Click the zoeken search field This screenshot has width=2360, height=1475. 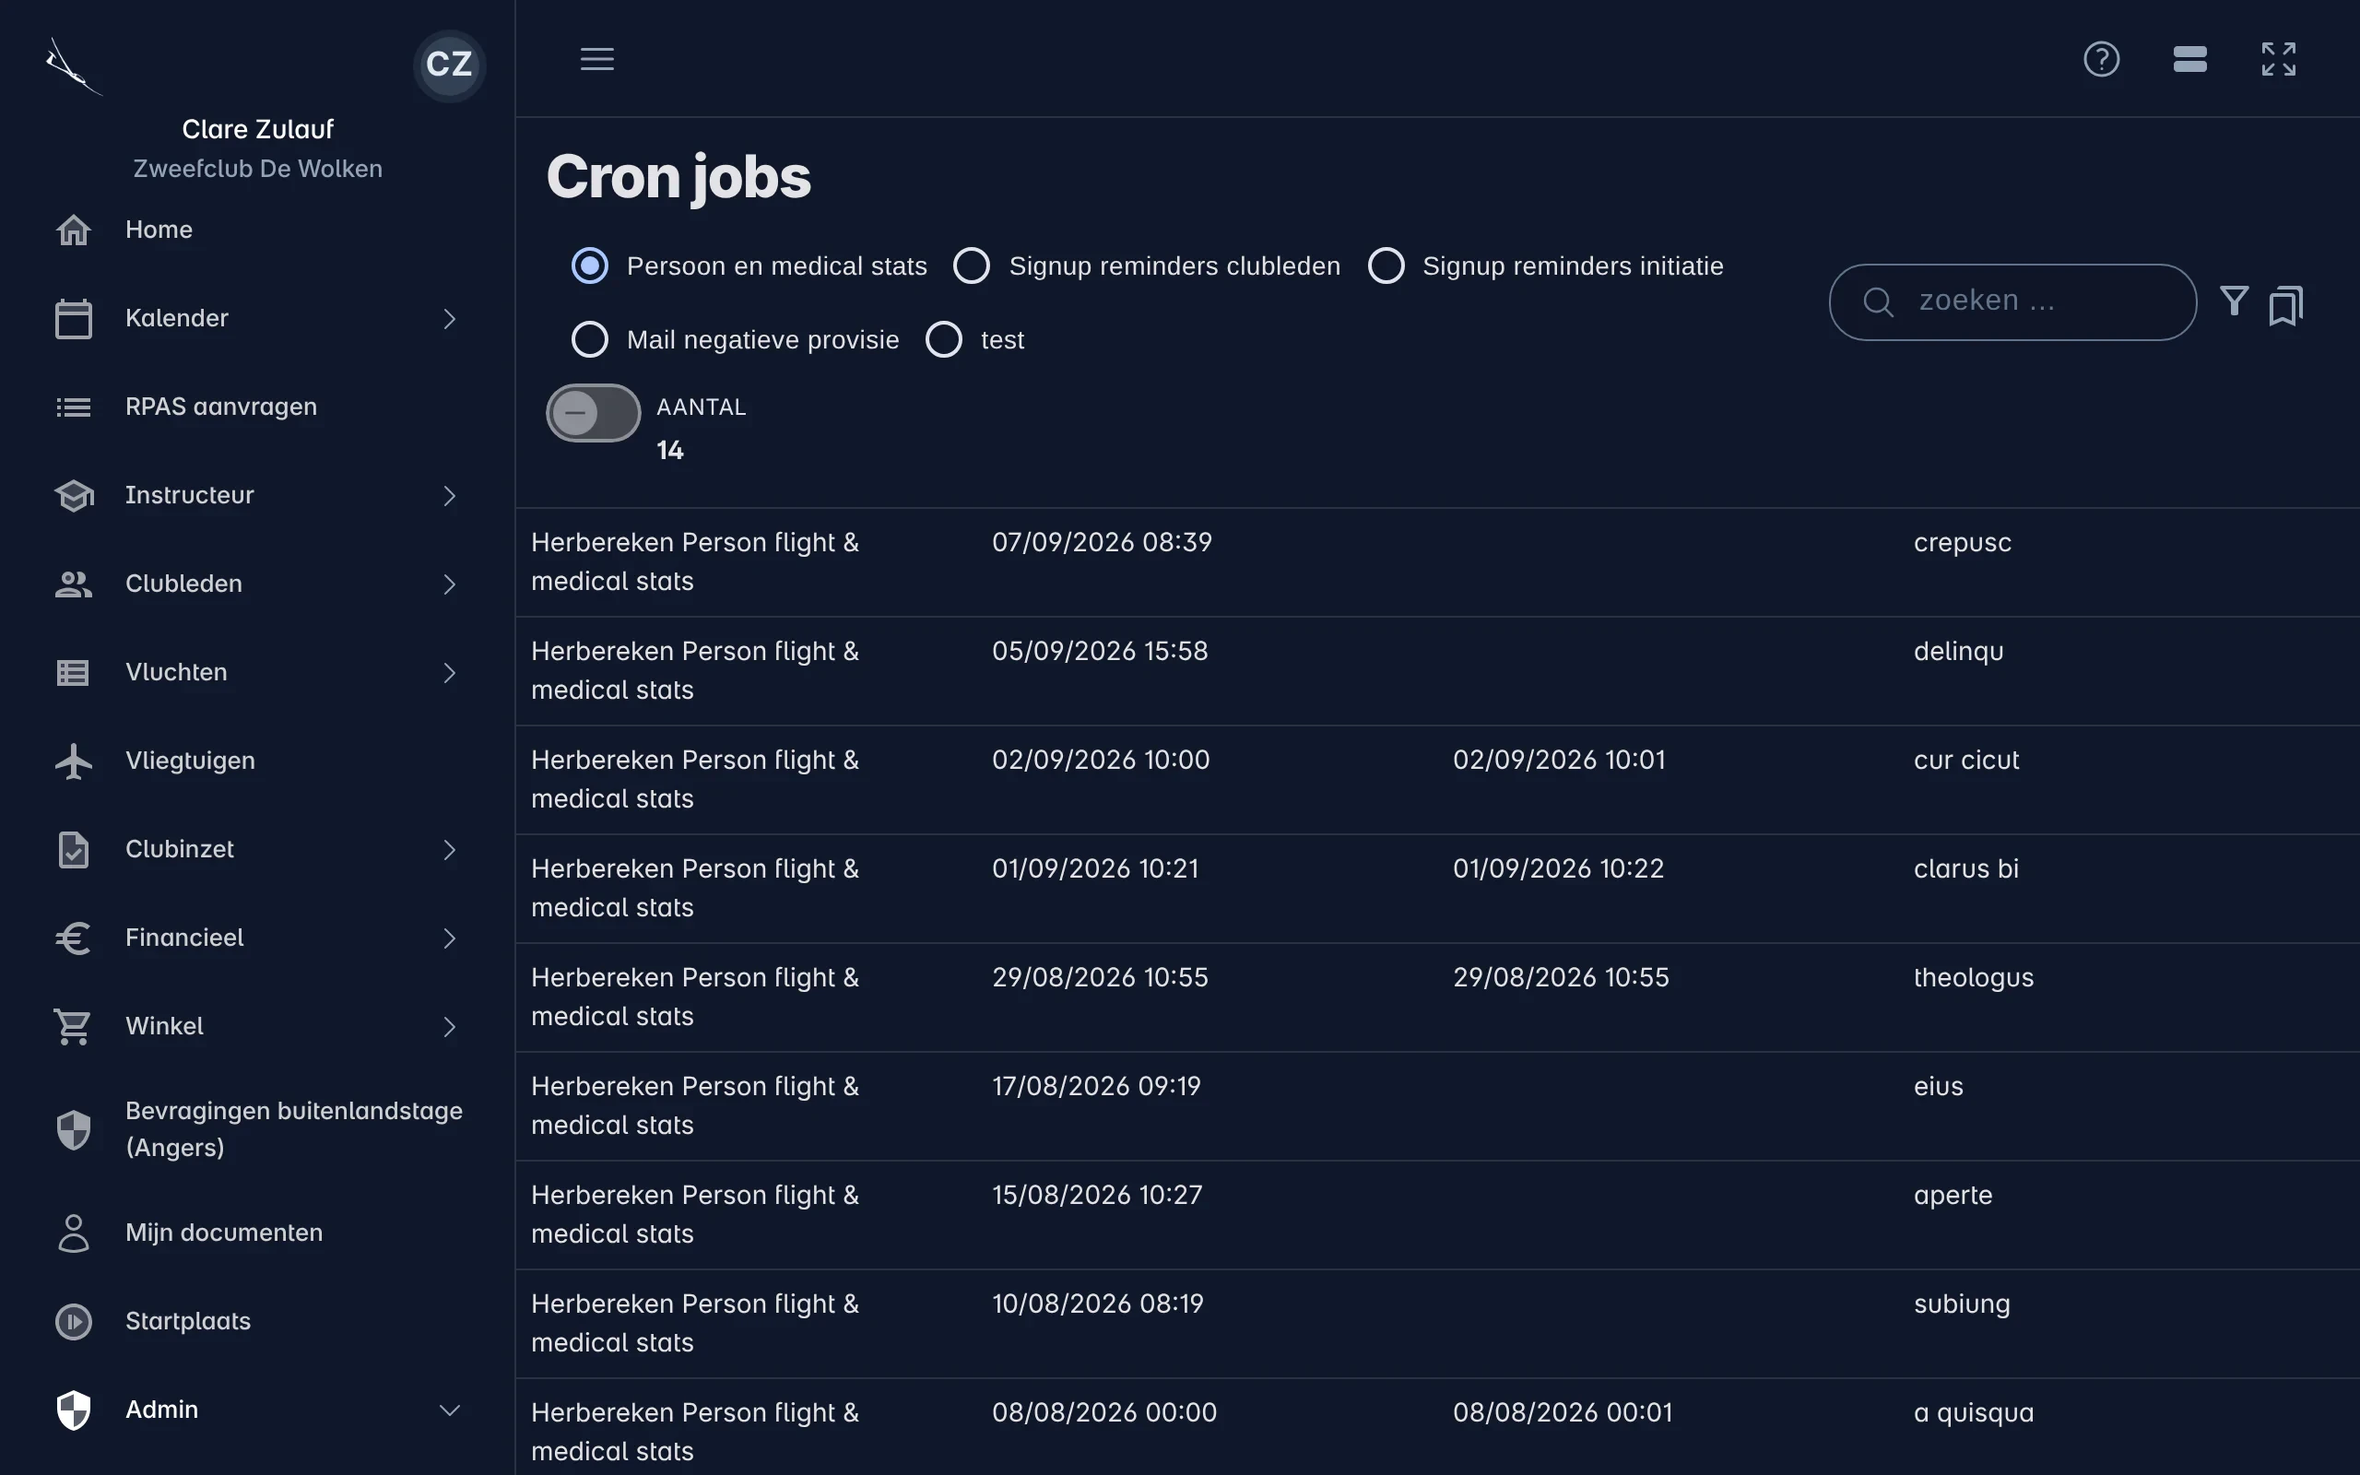(2012, 302)
